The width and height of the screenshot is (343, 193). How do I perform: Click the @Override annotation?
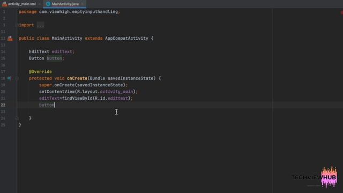tap(40, 72)
